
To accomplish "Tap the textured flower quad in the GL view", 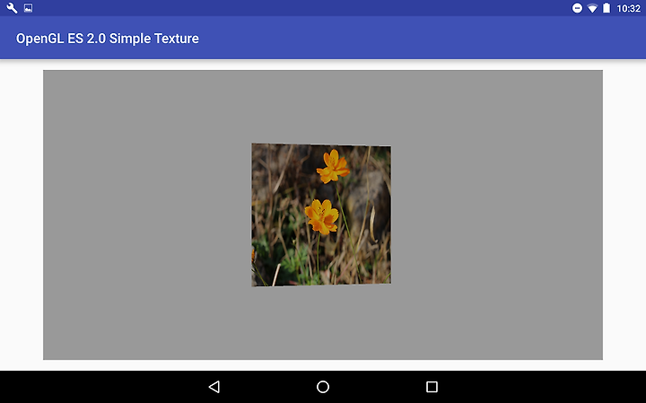I will (x=321, y=215).
